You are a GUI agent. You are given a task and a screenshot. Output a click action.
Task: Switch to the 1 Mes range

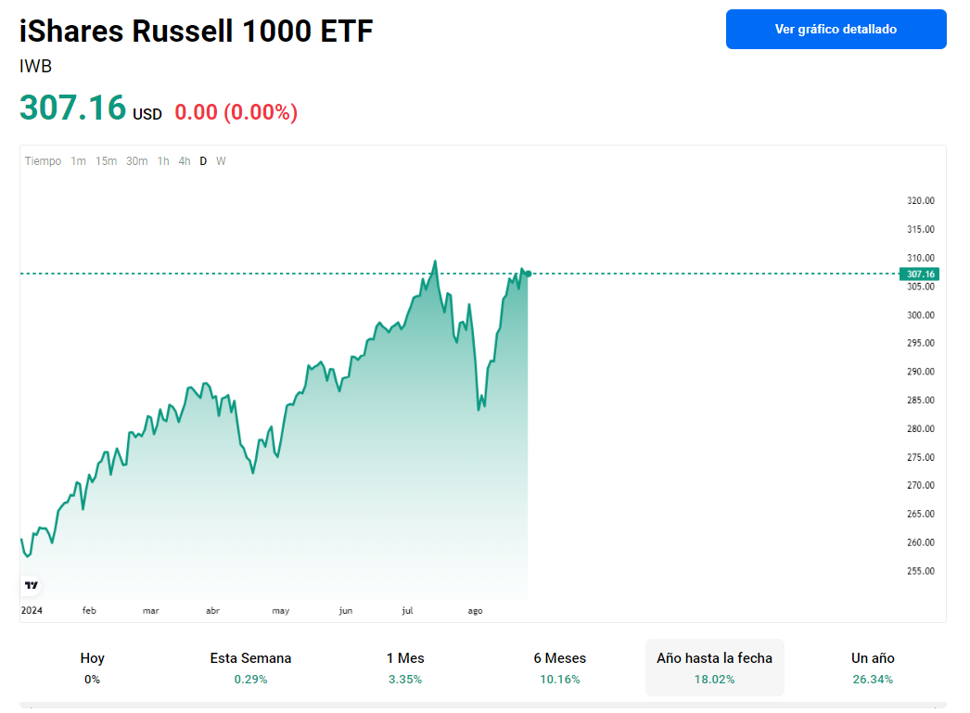tap(405, 668)
